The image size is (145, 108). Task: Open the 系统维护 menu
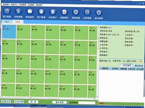coord(39,5)
